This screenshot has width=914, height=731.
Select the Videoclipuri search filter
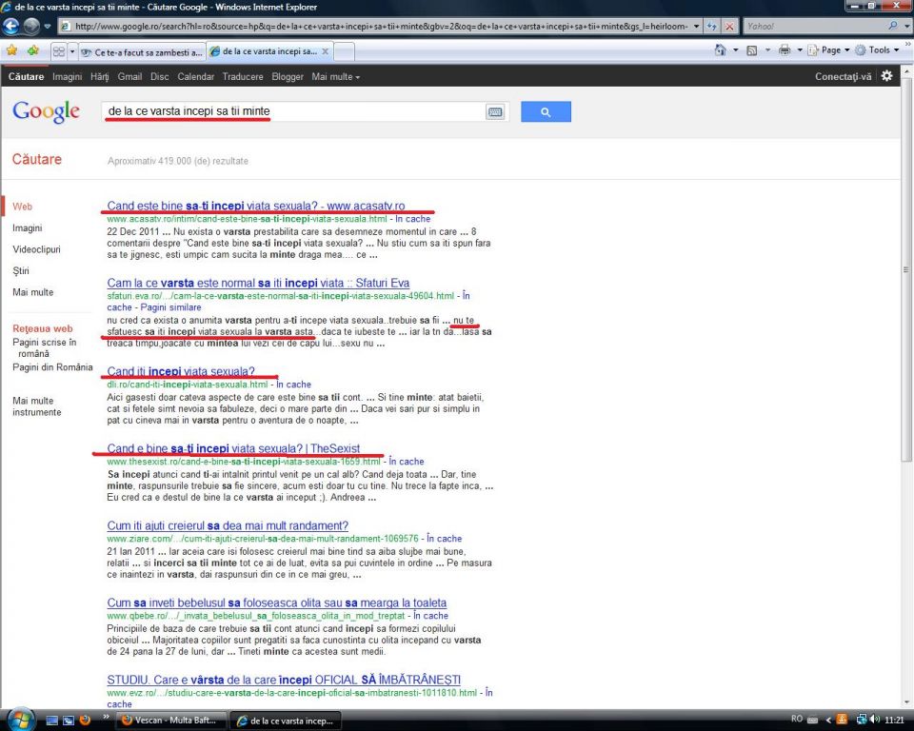coord(37,249)
